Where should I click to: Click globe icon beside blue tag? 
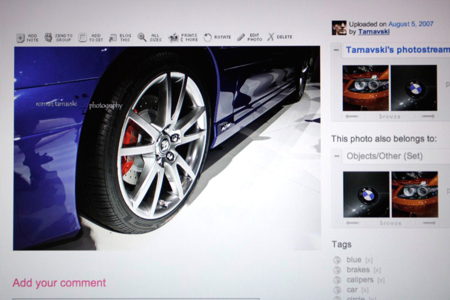coord(337,260)
